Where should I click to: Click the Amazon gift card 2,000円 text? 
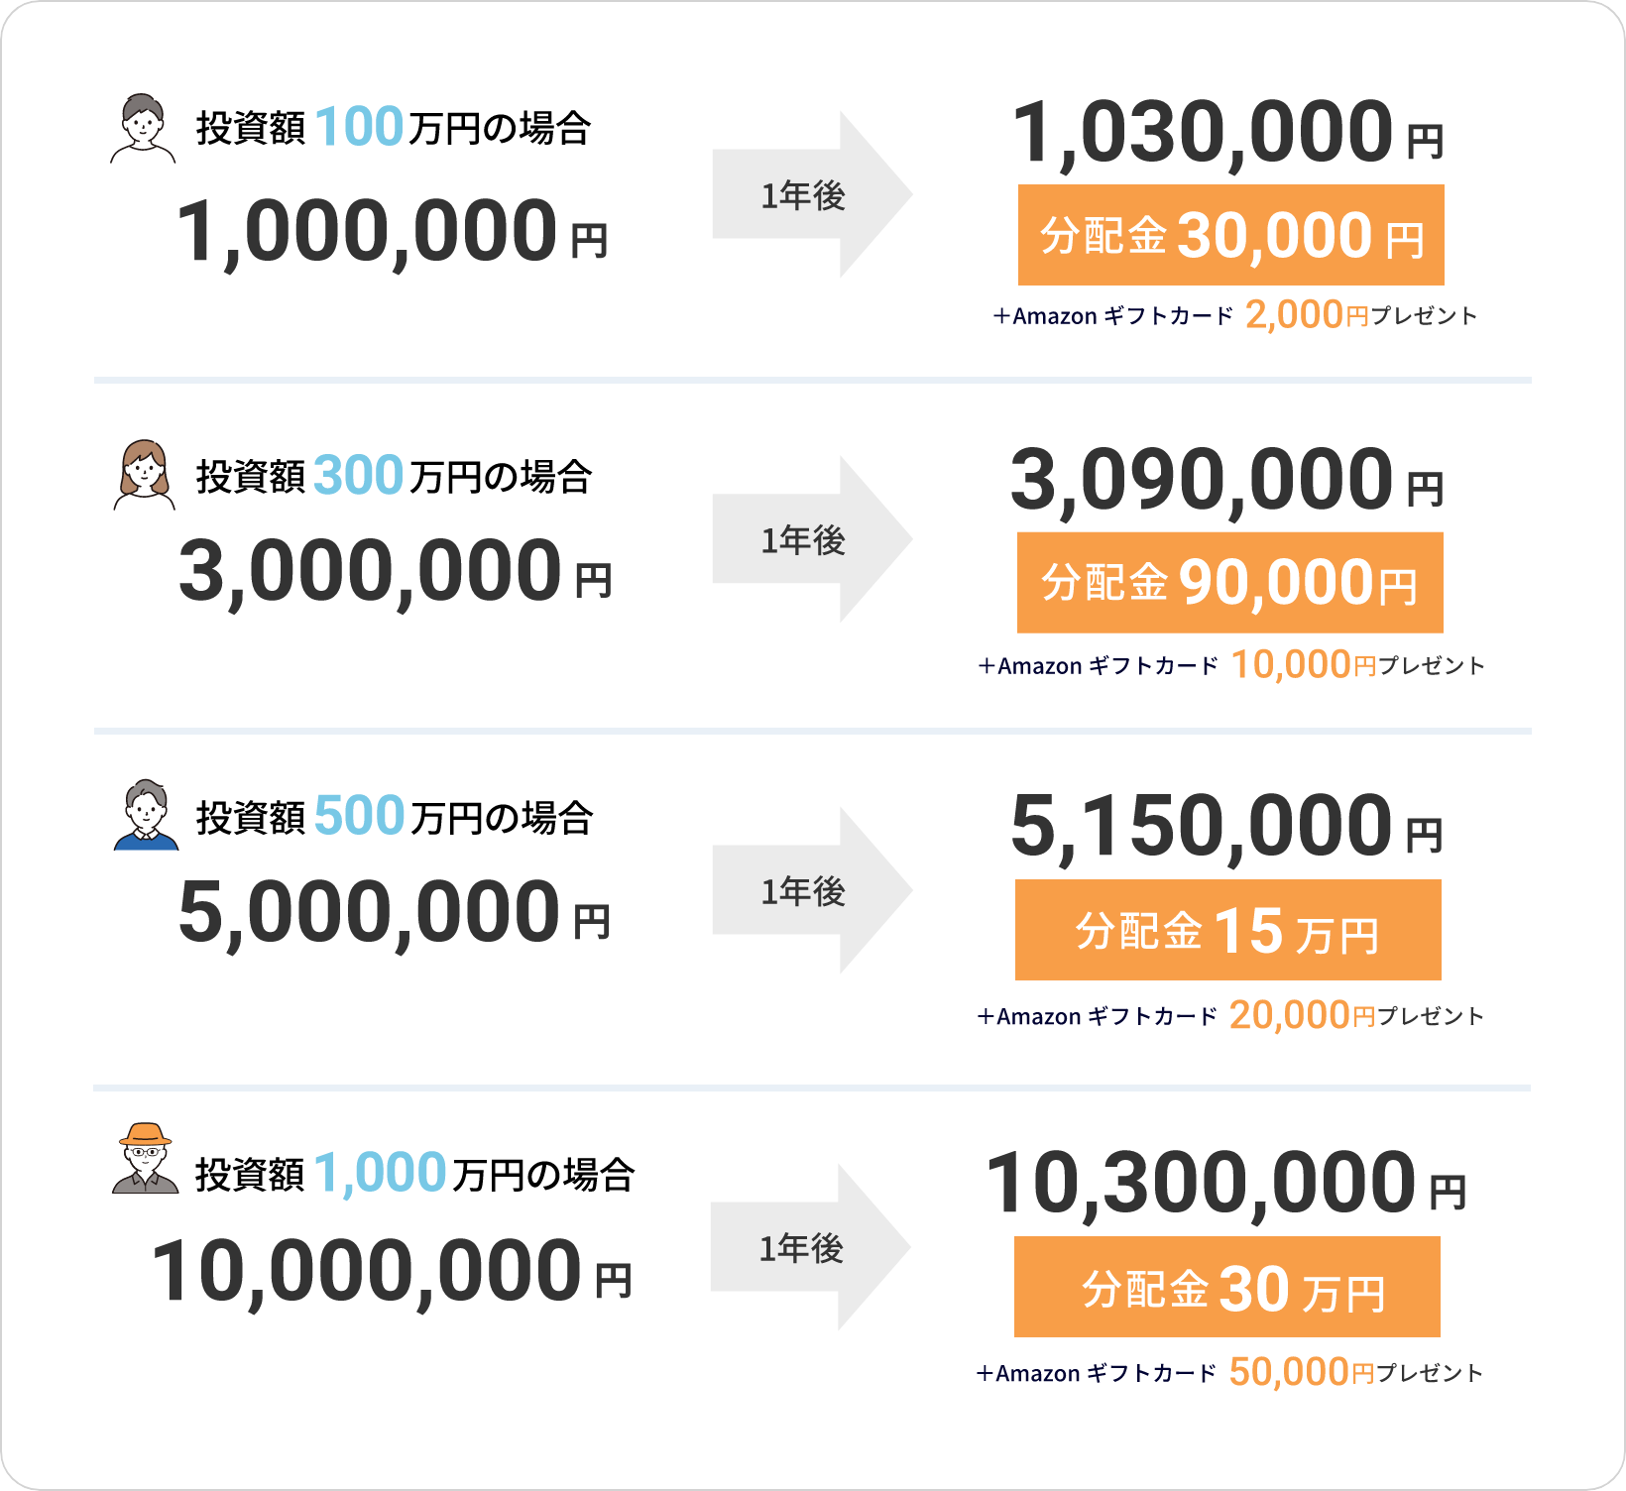click(x=1234, y=315)
